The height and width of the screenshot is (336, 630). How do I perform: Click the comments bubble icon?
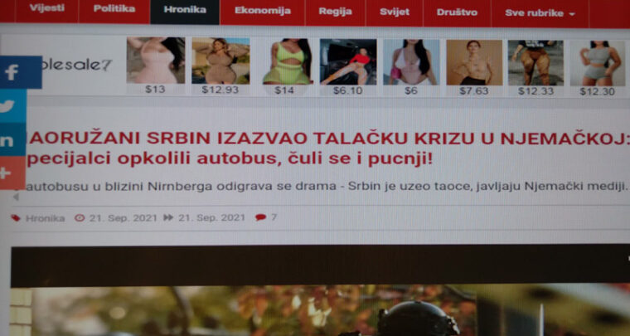[x=261, y=217]
